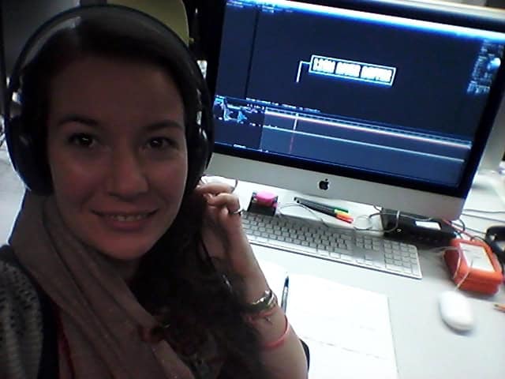Click the icon row at top of right panel
Viewport: 505px width, 379px height.
[x=489, y=43]
